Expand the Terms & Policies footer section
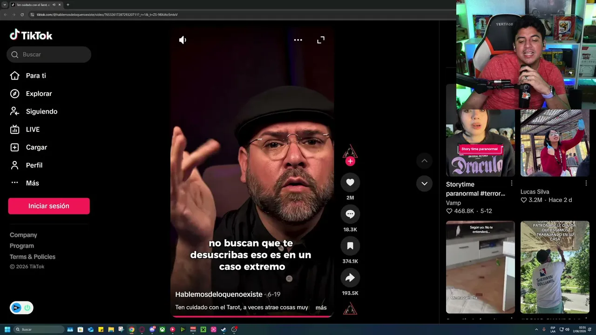The width and height of the screenshot is (596, 335). click(33, 257)
